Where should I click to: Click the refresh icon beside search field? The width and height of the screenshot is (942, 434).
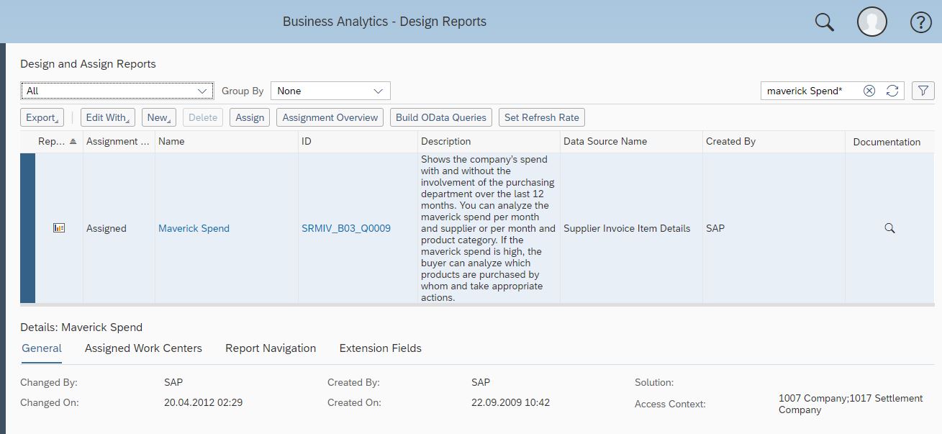pos(892,91)
